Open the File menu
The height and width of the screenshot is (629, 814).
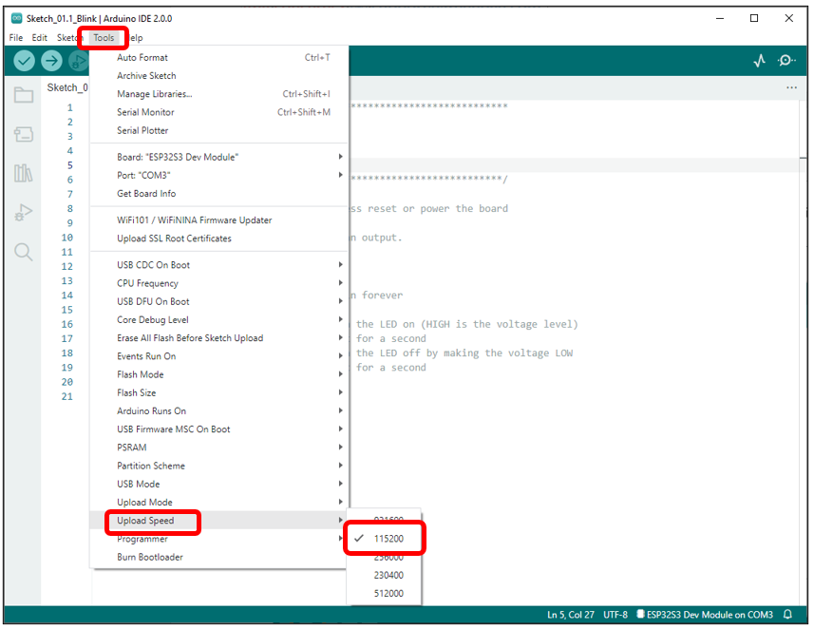16,37
